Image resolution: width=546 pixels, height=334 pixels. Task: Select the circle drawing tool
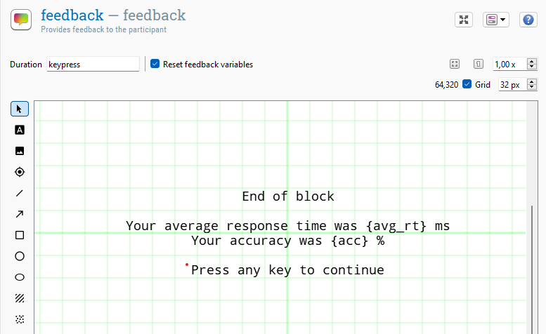coord(20,256)
